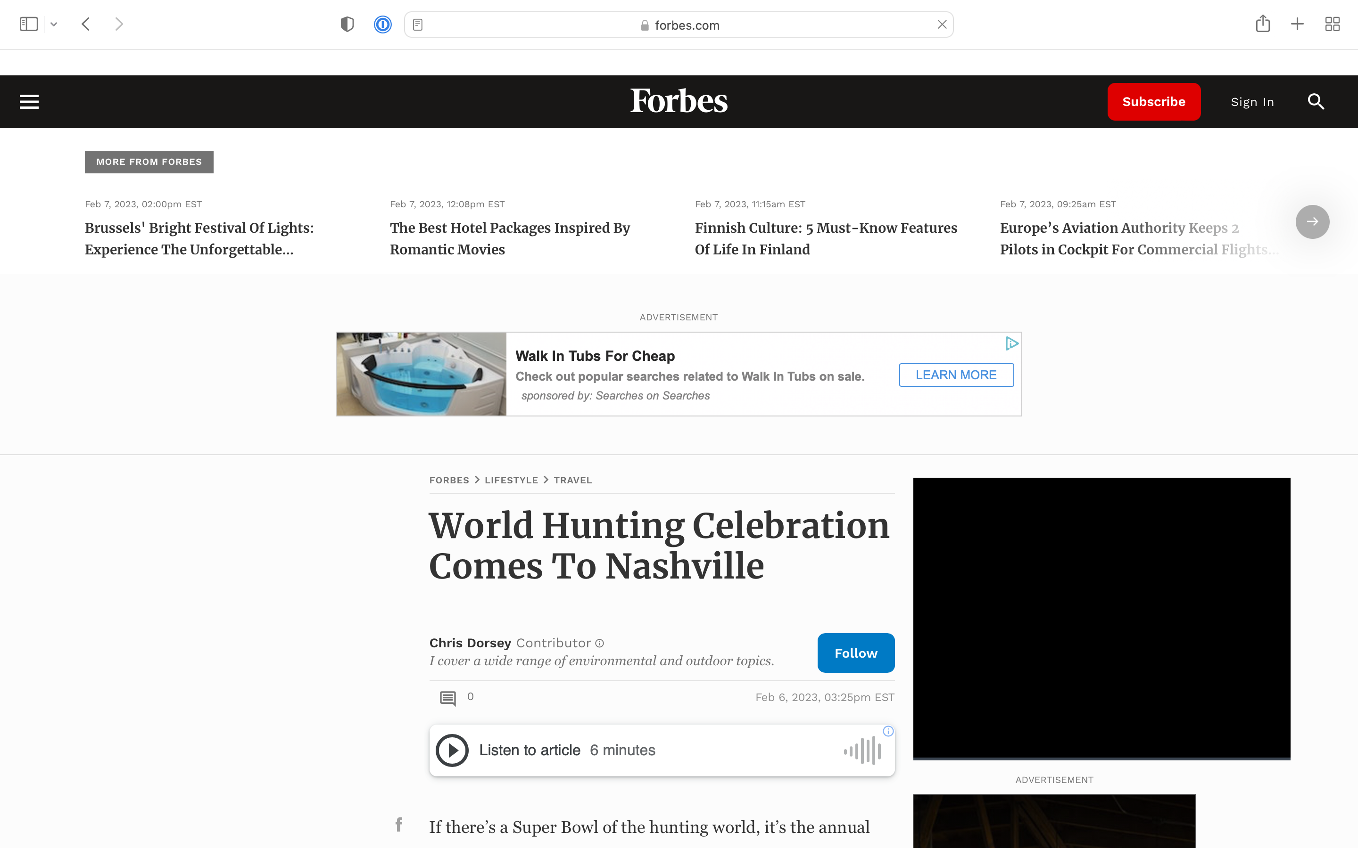This screenshot has height=848, width=1358.
Task: Open the Safari share sheet
Action: [x=1263, y=24]
